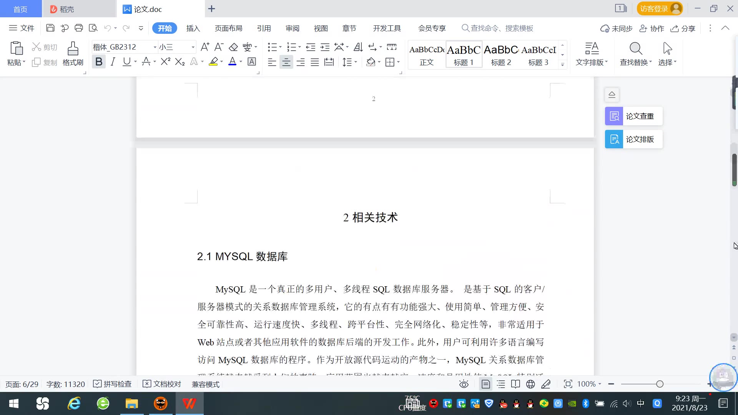Toggle italic formatting button

(113, 61)
